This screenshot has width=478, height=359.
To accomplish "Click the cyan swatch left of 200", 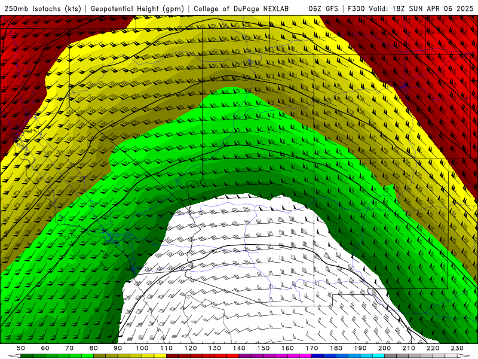I will (379, 356).
